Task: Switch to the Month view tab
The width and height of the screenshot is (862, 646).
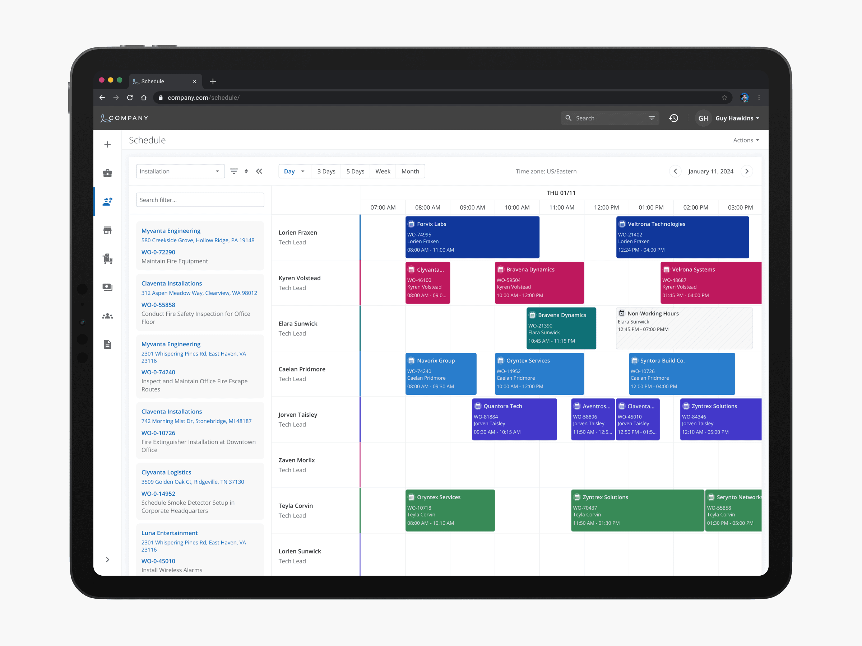Action: point(410,171)
